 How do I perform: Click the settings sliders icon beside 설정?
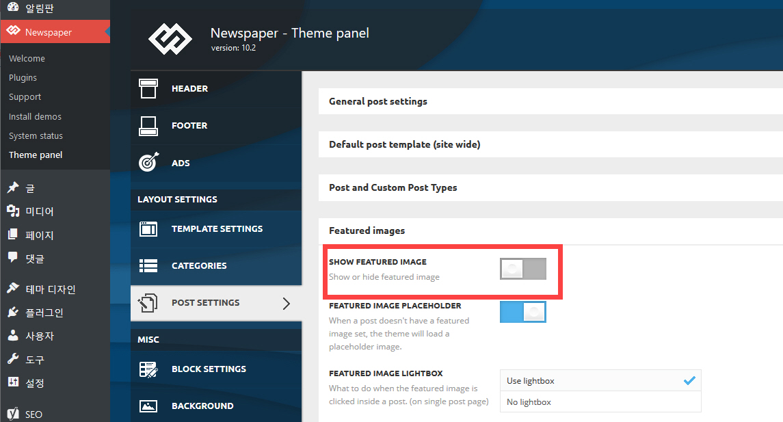pos(13,382)
